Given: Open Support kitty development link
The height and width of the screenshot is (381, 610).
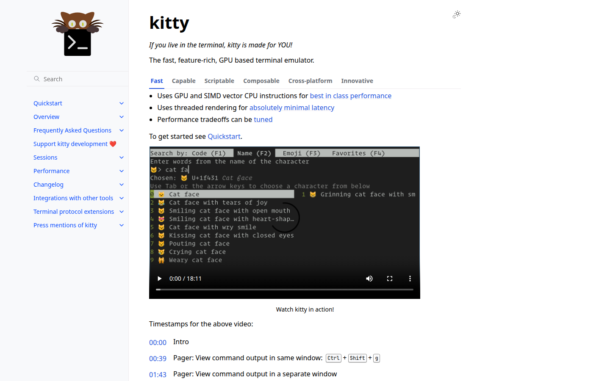Looking at the screenshot, I should click(75, 144).
